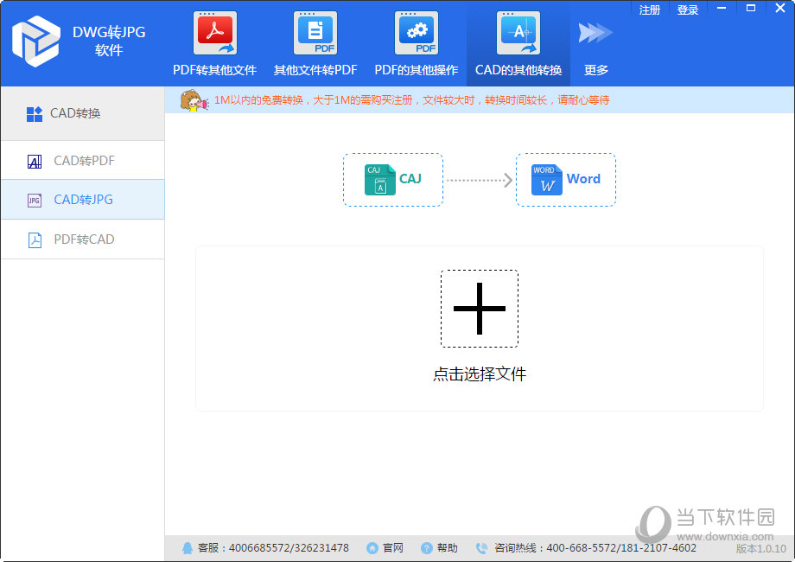Click the blue WORD file icon
This screenshot has height=562, width=795.
click(x=546, y=180)
